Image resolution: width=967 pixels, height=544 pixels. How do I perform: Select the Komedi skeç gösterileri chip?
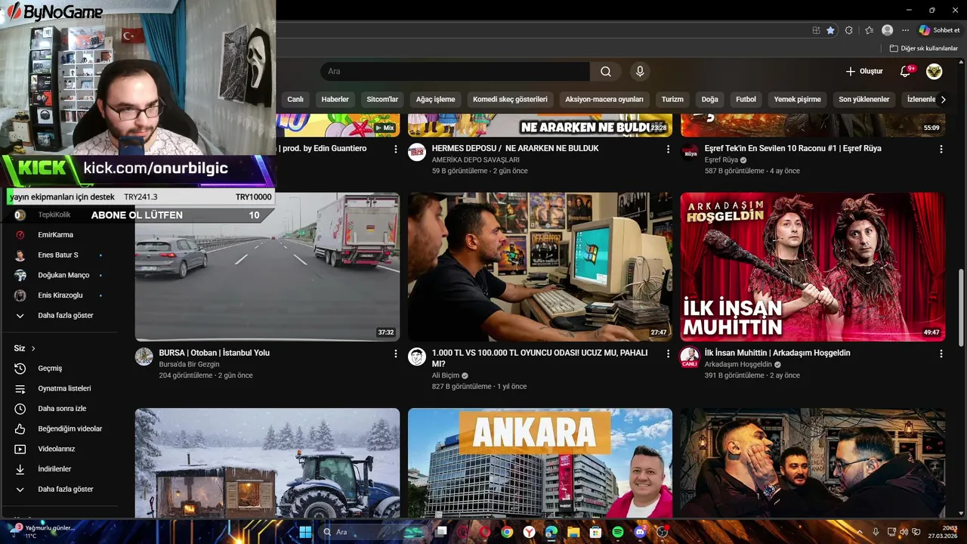pos(510,99)
